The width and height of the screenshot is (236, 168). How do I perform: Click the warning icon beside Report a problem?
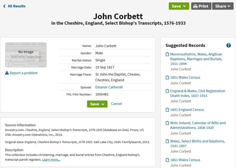click(7, 73)
